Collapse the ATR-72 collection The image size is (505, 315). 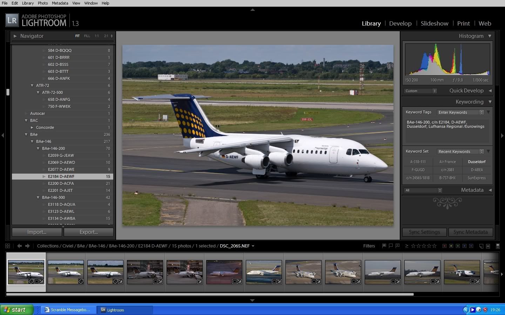[32, 85]
